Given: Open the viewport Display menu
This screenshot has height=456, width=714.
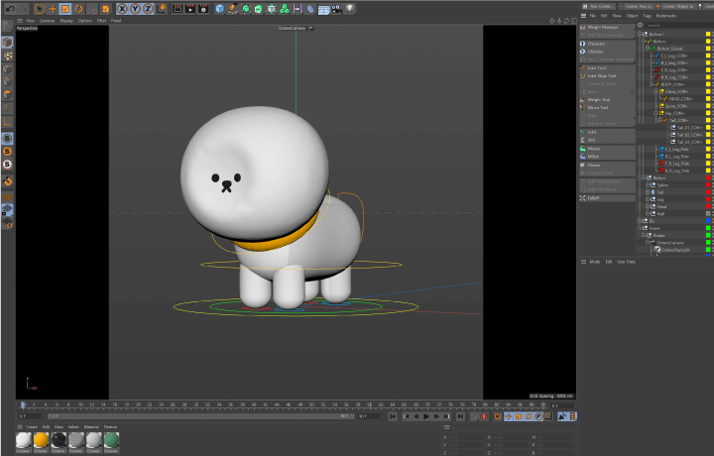Looking at the screenshot, I should pyautogui.click(x=66, y=21).
